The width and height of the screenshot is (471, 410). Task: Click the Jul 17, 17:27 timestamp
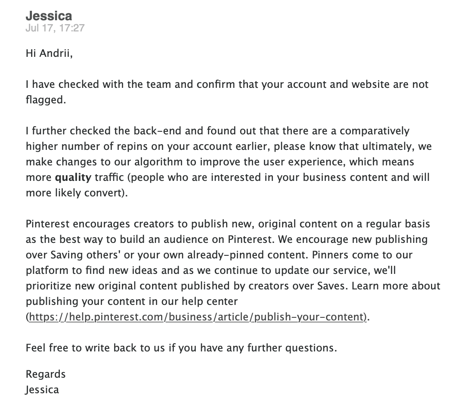pos(55,28)
